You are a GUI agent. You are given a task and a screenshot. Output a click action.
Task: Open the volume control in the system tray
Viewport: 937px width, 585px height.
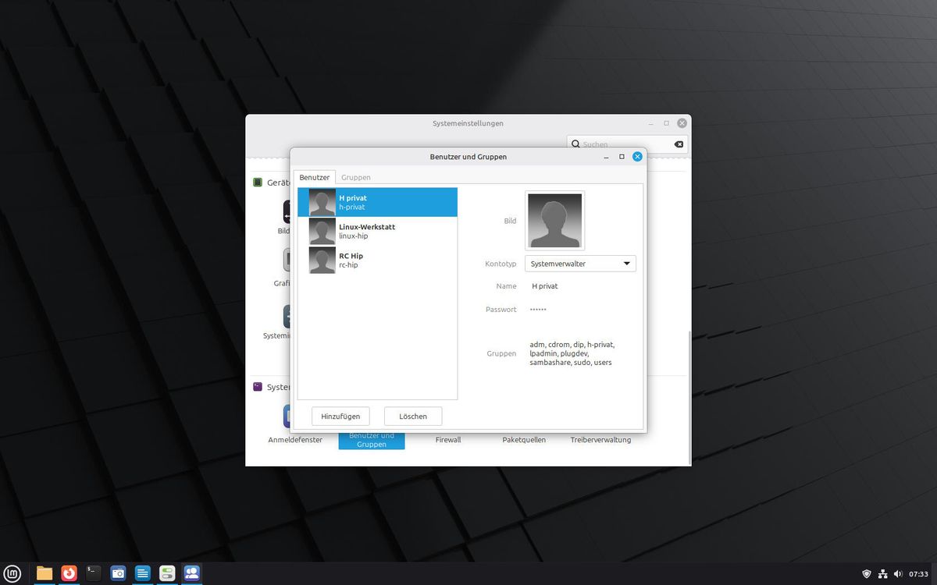(x=897, y=574)
